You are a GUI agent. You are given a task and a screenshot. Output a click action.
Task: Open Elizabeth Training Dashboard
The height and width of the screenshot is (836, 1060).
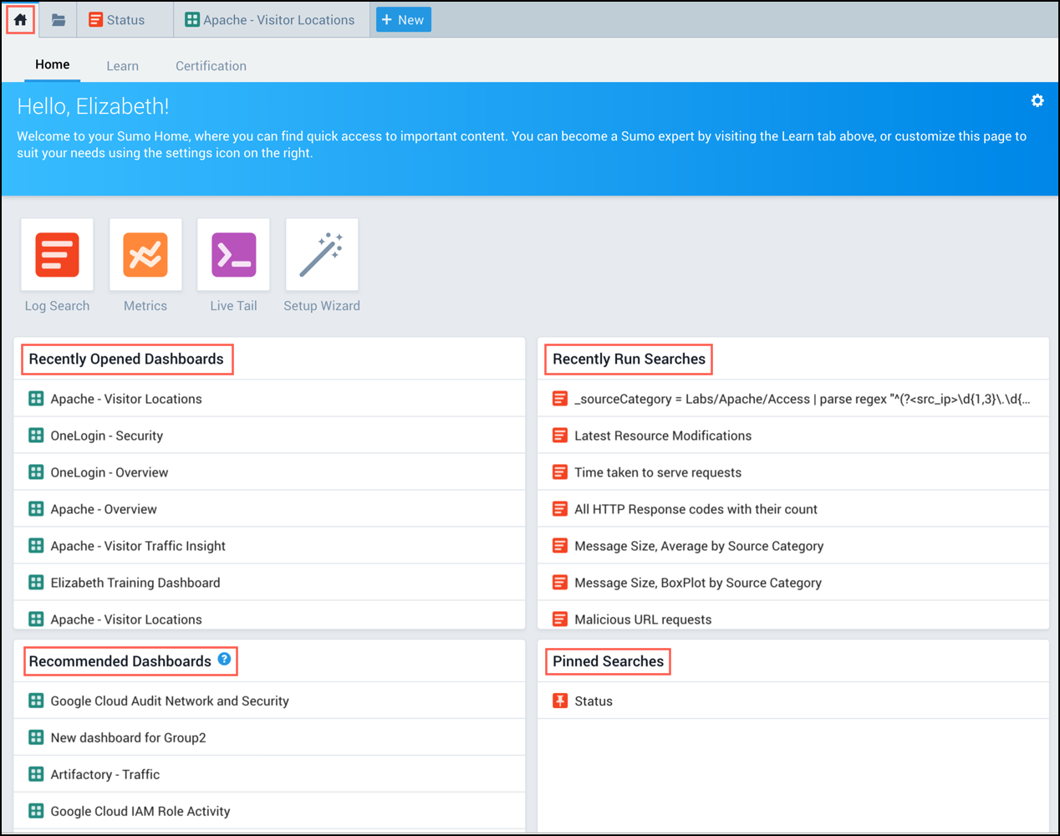(135, 583)
